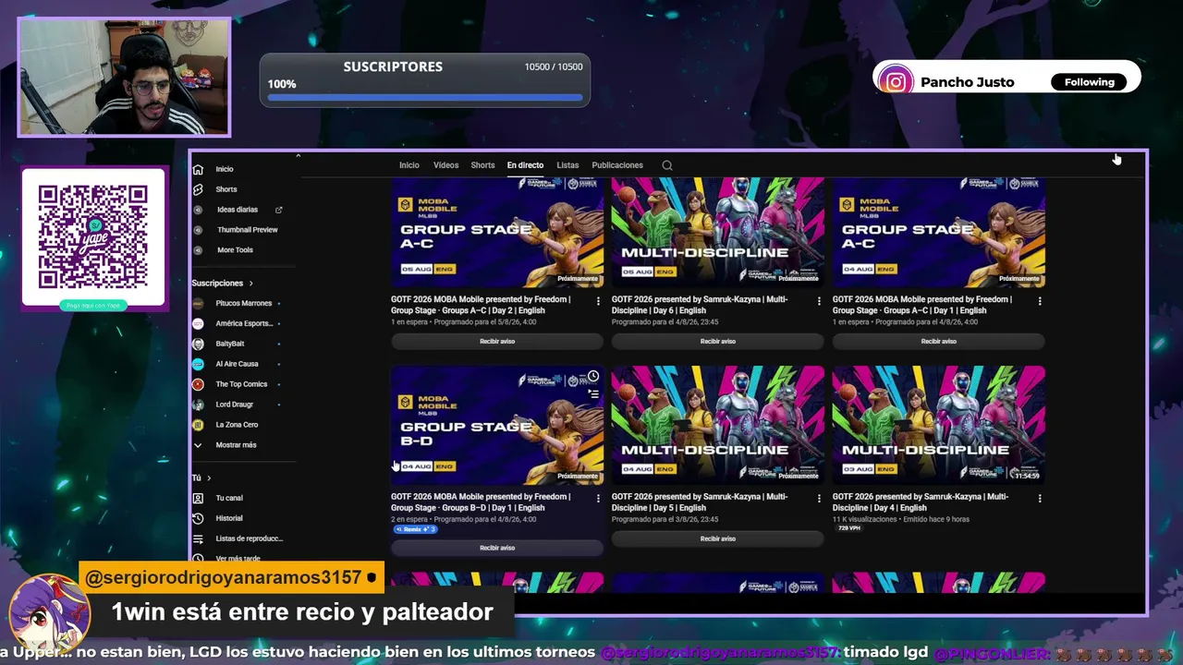This screenshot has width=1183, height=665.
Task: Go to the channel Inicio tab
Action: (x=409, y=165)
